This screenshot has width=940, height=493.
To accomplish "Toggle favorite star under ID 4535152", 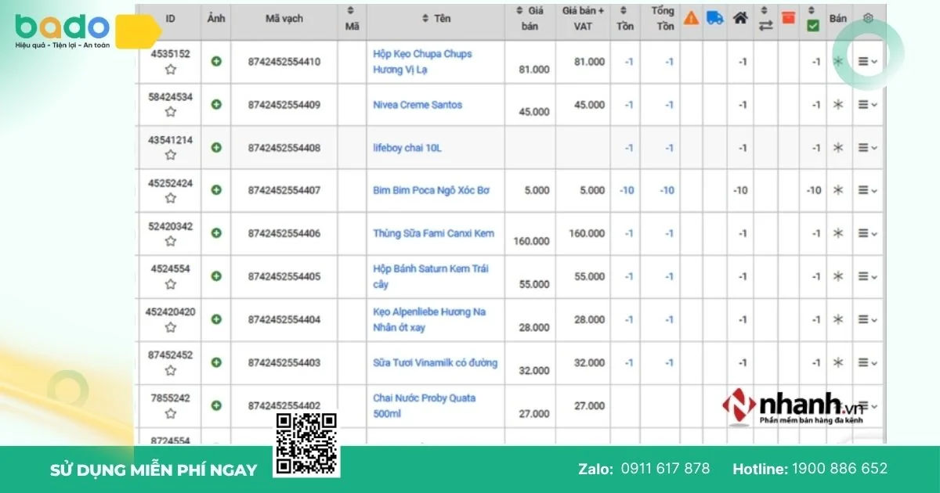I will click(x=170, y=70).
